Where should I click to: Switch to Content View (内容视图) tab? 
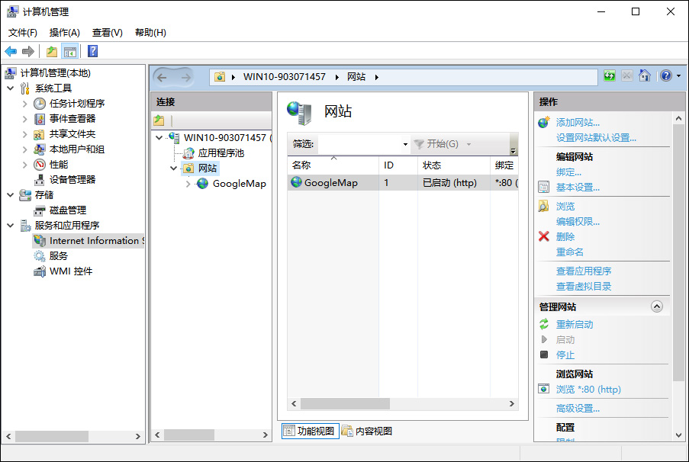[367, 432]
